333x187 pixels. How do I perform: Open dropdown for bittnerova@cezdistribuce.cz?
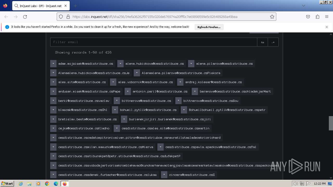(117, 101)
